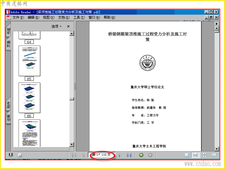
Task: Open the 工具 (T) menu
Action: coord(79,17)
